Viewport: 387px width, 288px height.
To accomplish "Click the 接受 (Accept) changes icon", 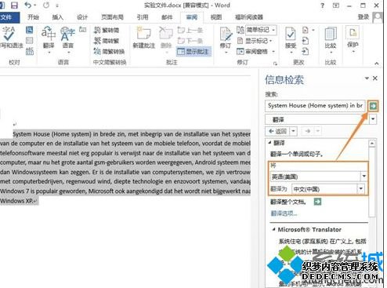I will click(291, 39).
